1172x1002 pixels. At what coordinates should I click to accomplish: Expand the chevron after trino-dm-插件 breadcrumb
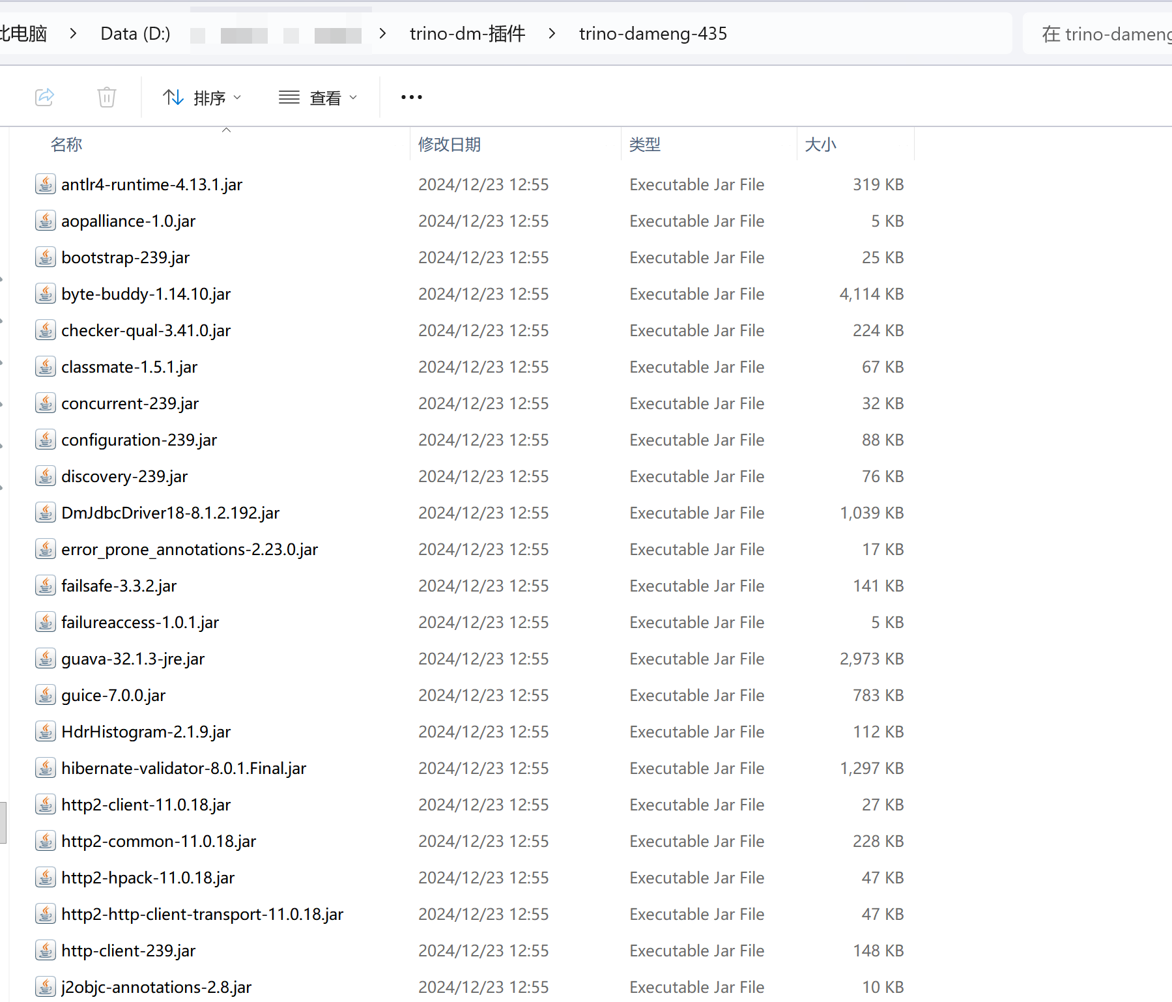tap(552, 33)
